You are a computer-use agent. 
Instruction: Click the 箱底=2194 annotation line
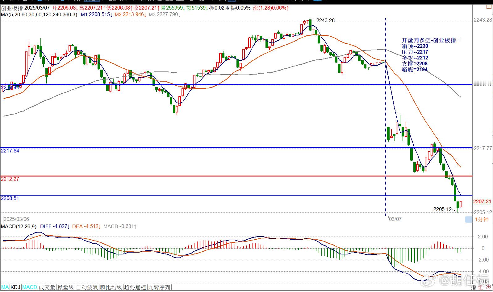click(x=415, y=70)
